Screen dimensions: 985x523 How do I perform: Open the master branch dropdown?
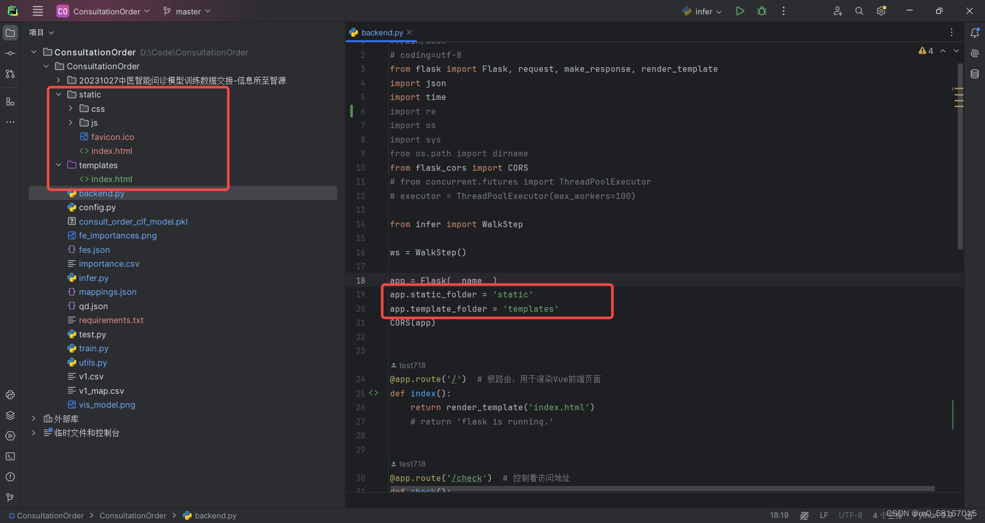(187, 11)
